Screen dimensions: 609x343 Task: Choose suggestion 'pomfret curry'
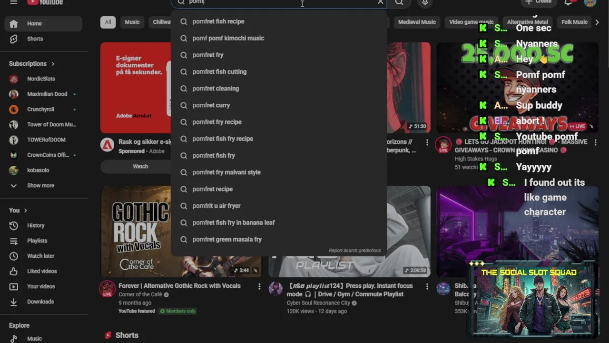point(279,105)
